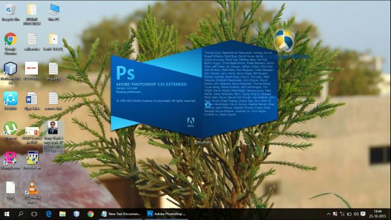Open Google Chrome from the taskbar
The width and height of the screenshot is (391, 220).
[x=90, y=214]
